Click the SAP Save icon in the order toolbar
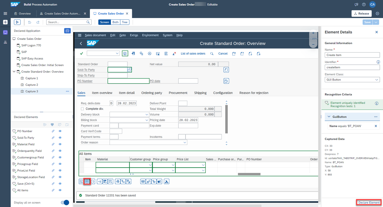Viewport: 383px width, 207px height. [x=125, y=54]
